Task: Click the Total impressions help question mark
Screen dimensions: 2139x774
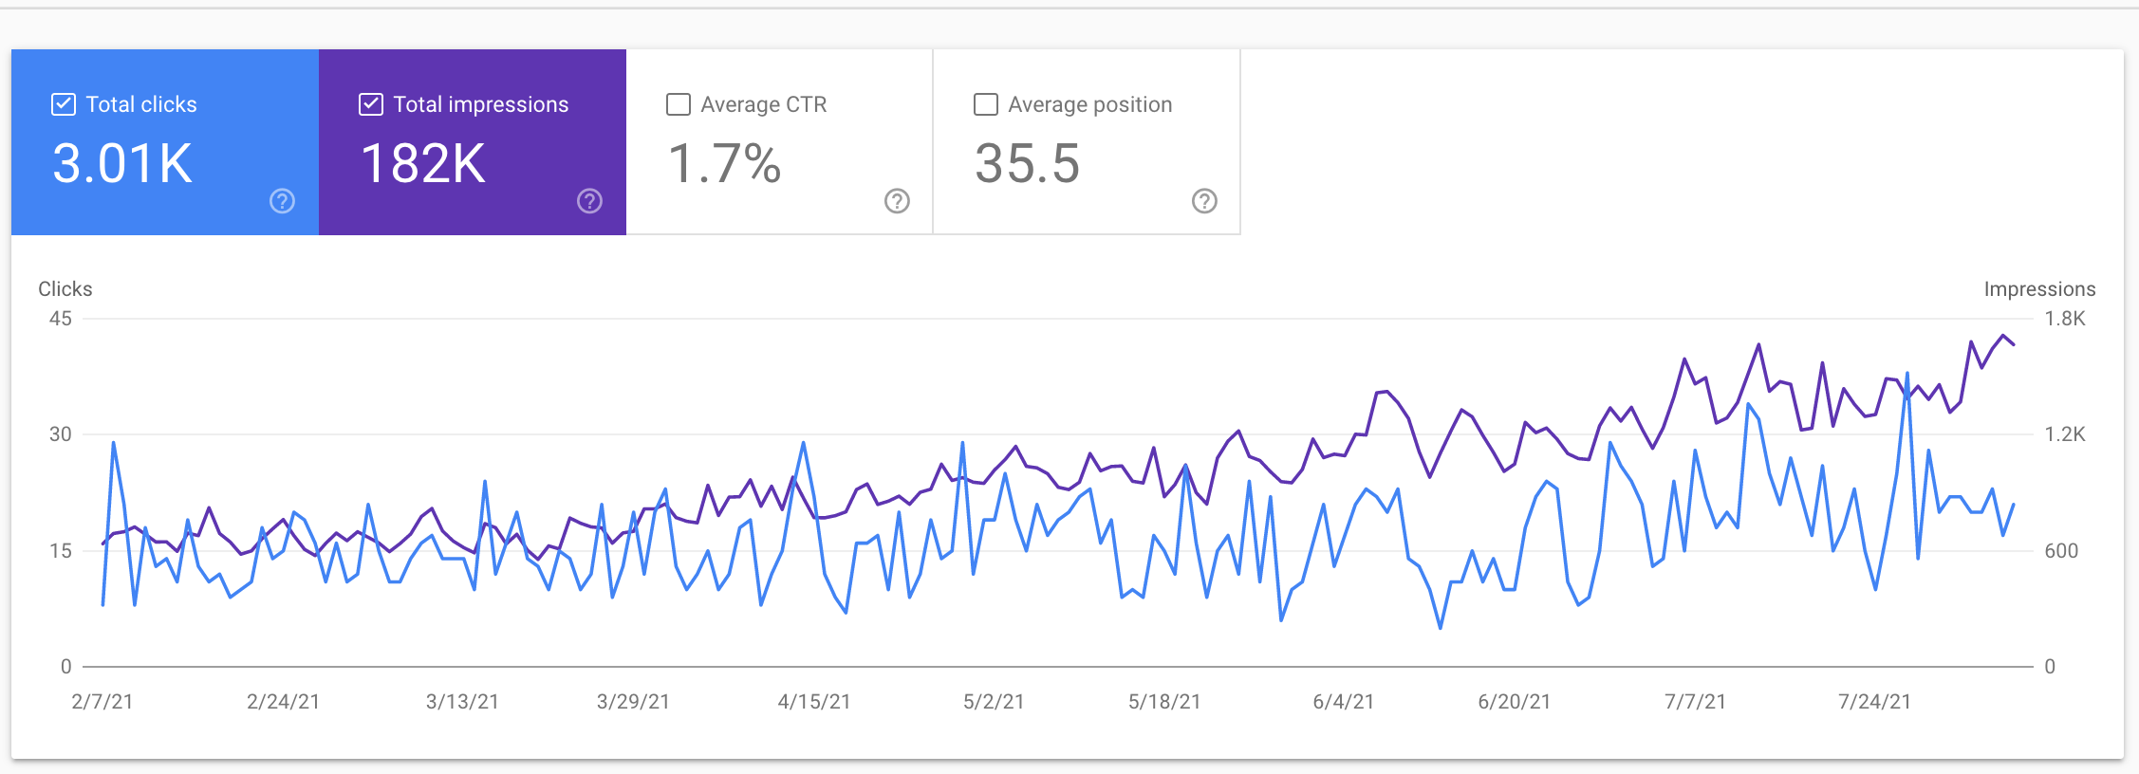Action: coord(589,201)
